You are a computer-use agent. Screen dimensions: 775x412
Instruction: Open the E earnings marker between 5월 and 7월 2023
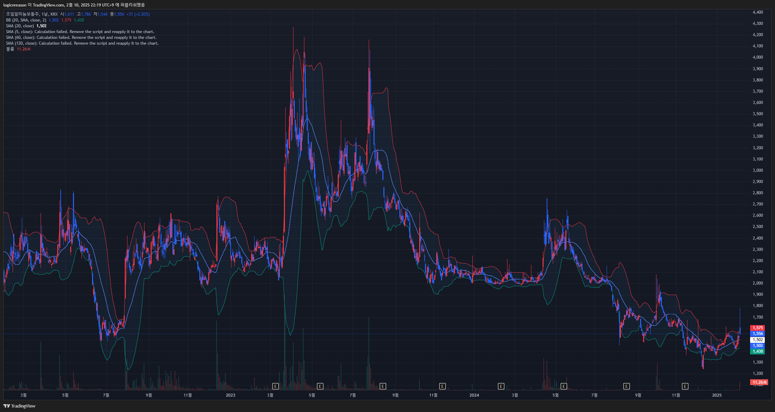tap(320, 386)
